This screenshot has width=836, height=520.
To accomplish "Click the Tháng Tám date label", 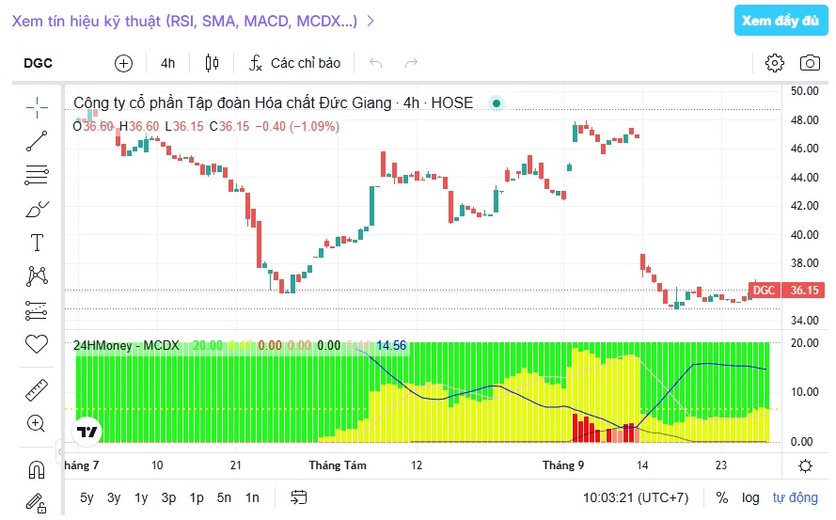I will click(x=338, y=465).
